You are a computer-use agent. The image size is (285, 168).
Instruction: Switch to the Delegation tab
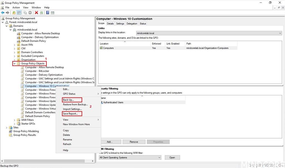pyautogui.click(x=132, y=24)
